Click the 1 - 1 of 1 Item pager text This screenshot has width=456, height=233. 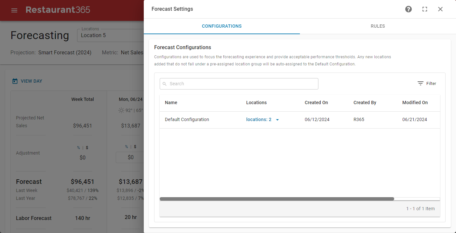[x=420, y=209]
